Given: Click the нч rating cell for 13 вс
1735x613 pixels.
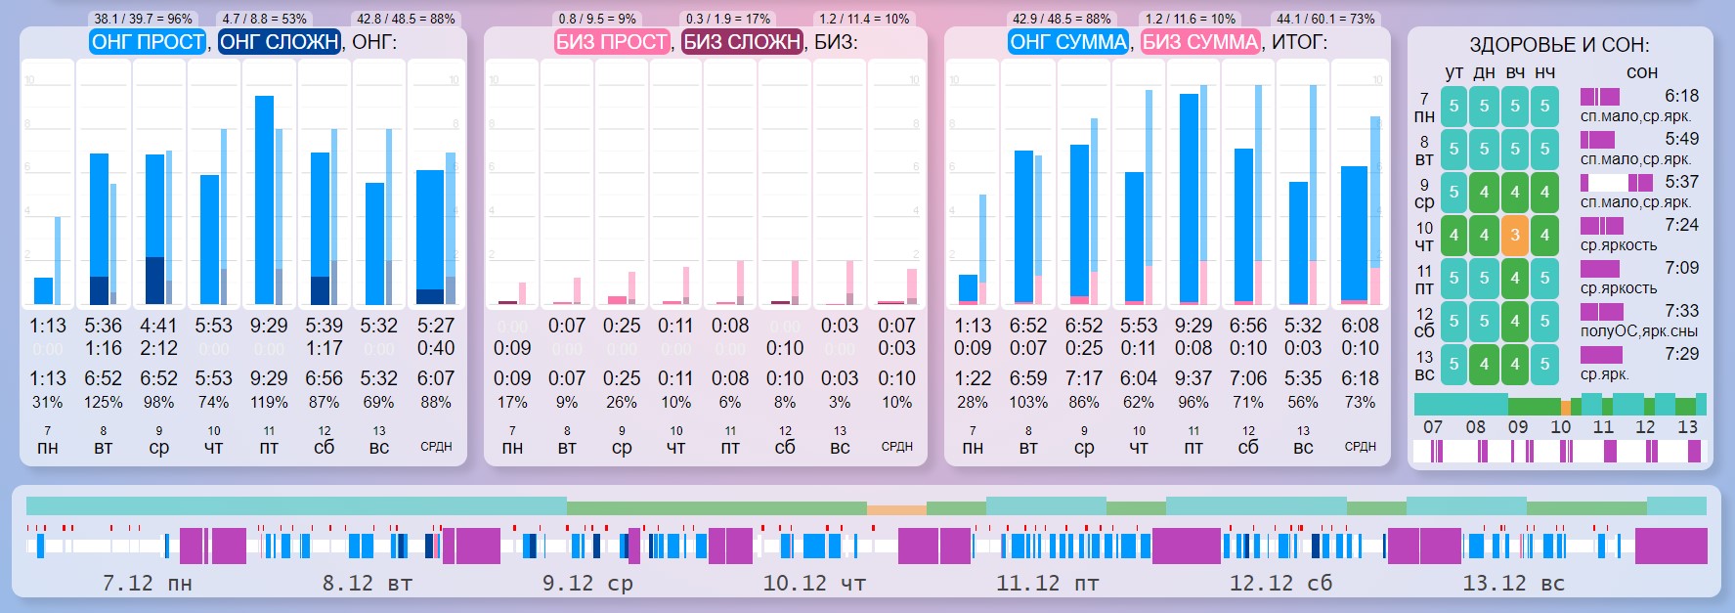Looking at the screenshot, I should [1544, 364].
